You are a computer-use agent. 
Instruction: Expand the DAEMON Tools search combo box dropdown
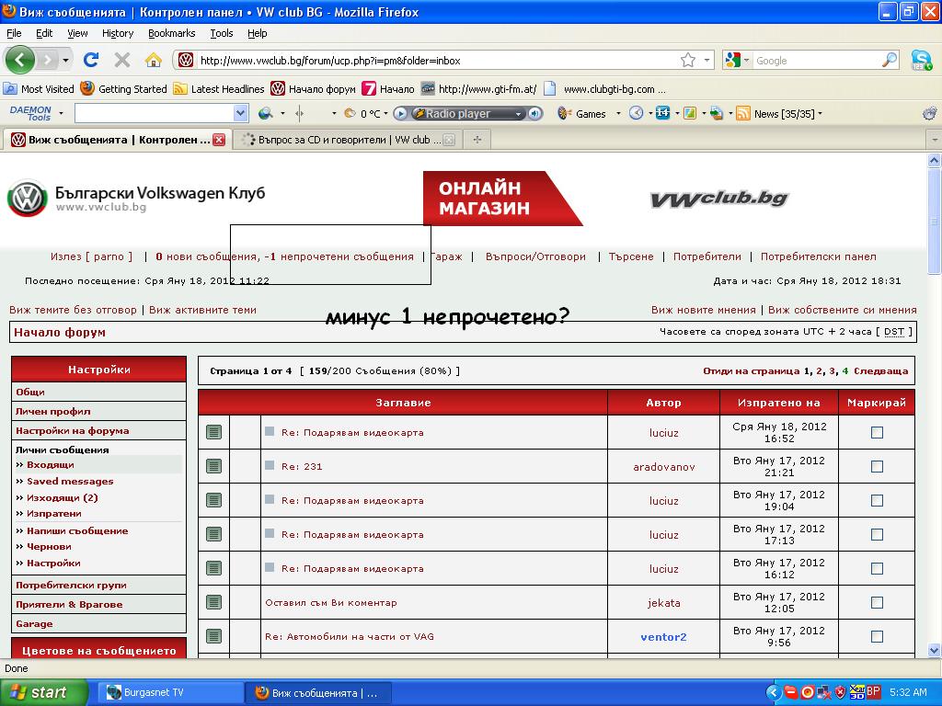pyautogui.click(x=241, y=114)
